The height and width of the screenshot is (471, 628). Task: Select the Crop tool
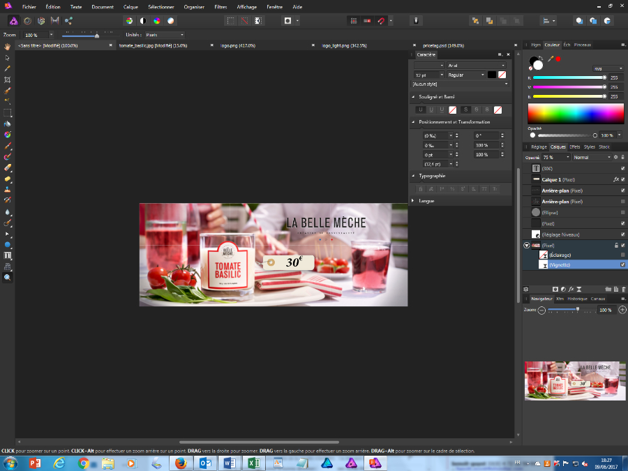[7, 80]
